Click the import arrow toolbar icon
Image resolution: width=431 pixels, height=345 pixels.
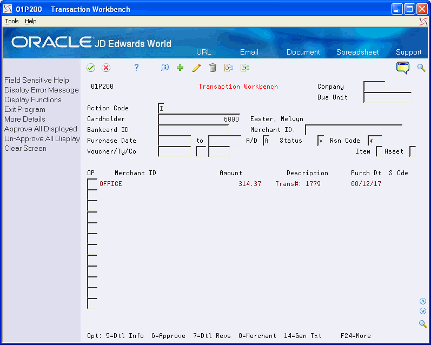pyautogui.click(x=228, y=68)
